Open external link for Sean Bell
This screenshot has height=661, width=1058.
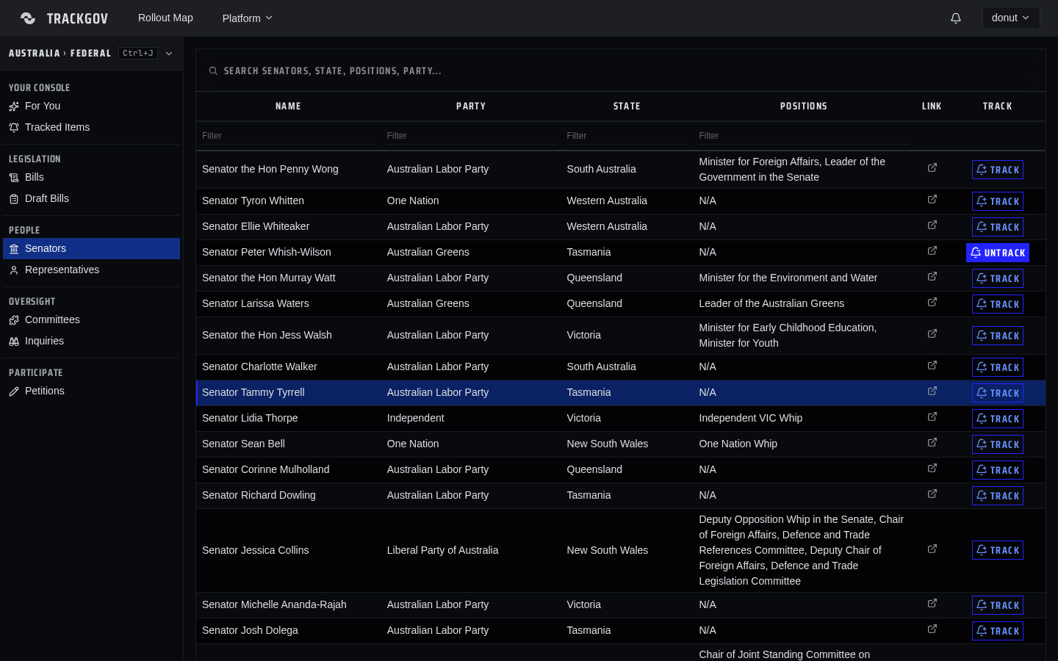pos(932,443)
